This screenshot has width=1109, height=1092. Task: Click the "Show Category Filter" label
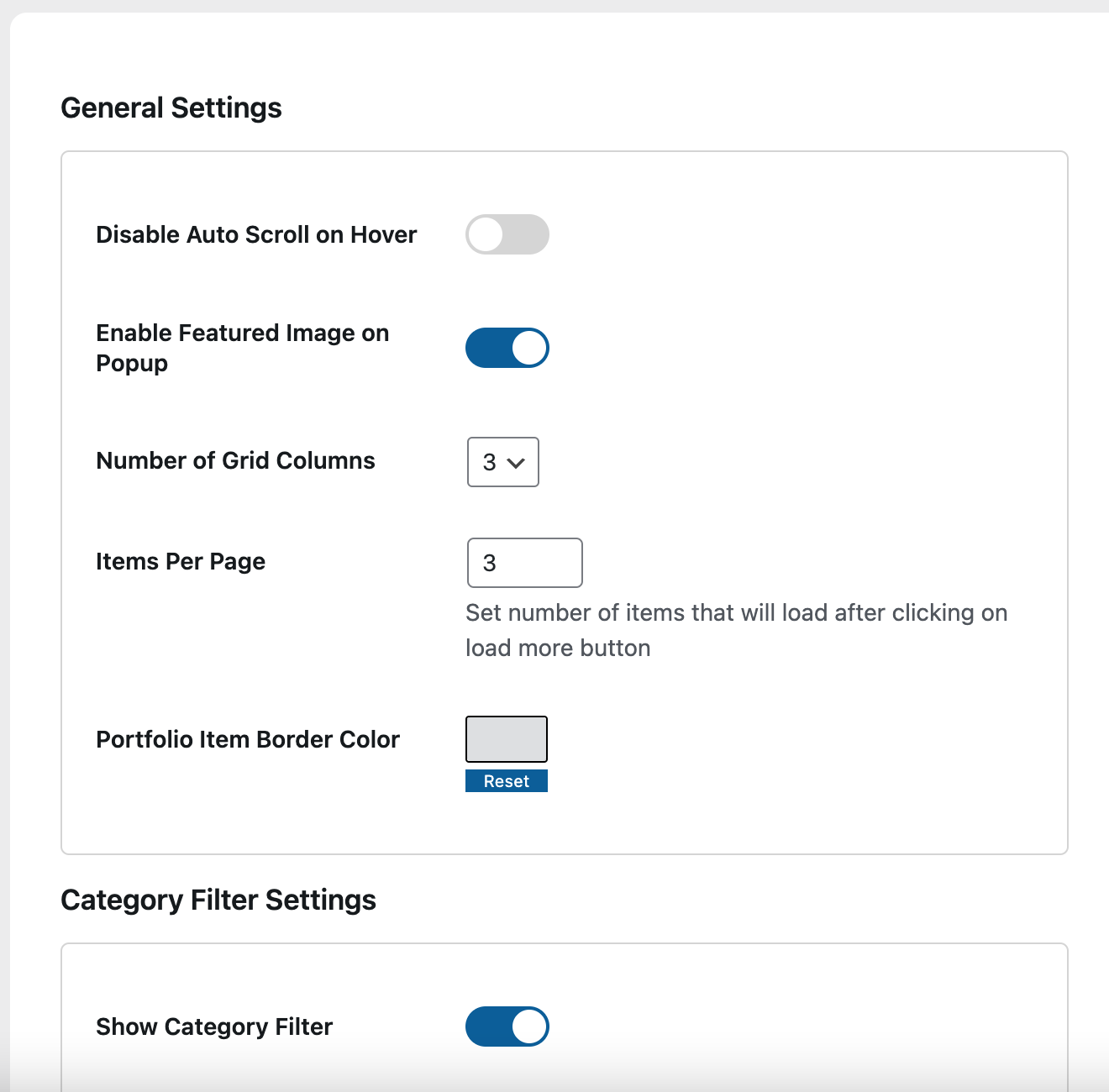click(214, 1026)
